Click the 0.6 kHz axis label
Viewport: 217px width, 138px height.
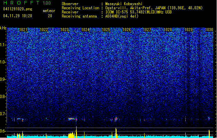pyautogui.click(x=3, y=131)
